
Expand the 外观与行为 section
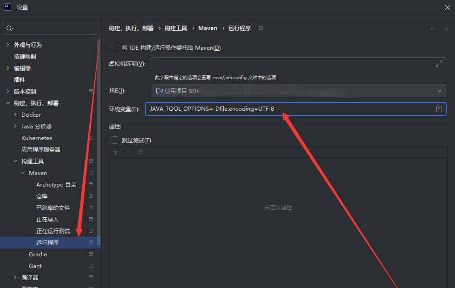[8, 45]
